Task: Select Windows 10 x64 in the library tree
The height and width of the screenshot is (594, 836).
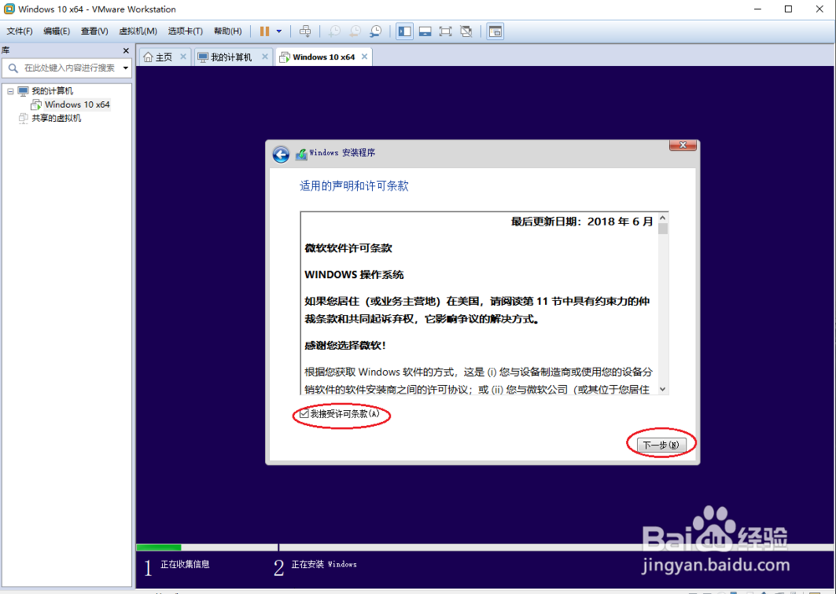Action: pyautogui.click(x=77, y=104)
